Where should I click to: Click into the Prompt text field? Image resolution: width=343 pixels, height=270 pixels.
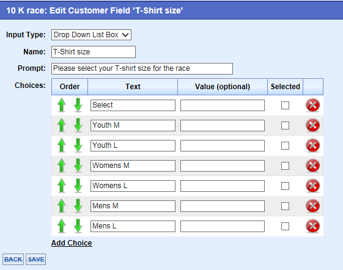142,68
